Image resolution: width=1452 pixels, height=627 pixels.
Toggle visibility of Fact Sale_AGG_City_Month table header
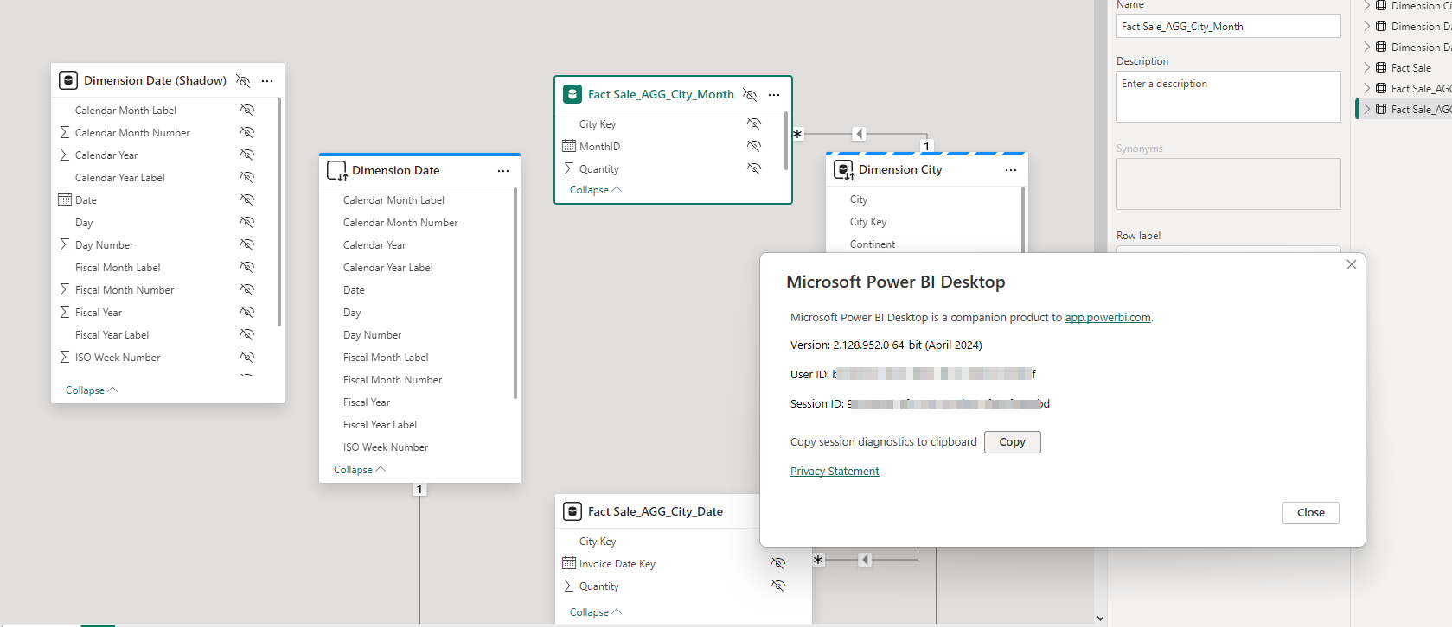click(x=750, y=95)
